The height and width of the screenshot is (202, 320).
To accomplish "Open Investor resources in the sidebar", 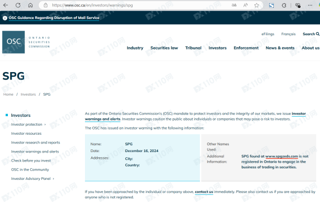I will pyautogui.click(x=26, y=134).
